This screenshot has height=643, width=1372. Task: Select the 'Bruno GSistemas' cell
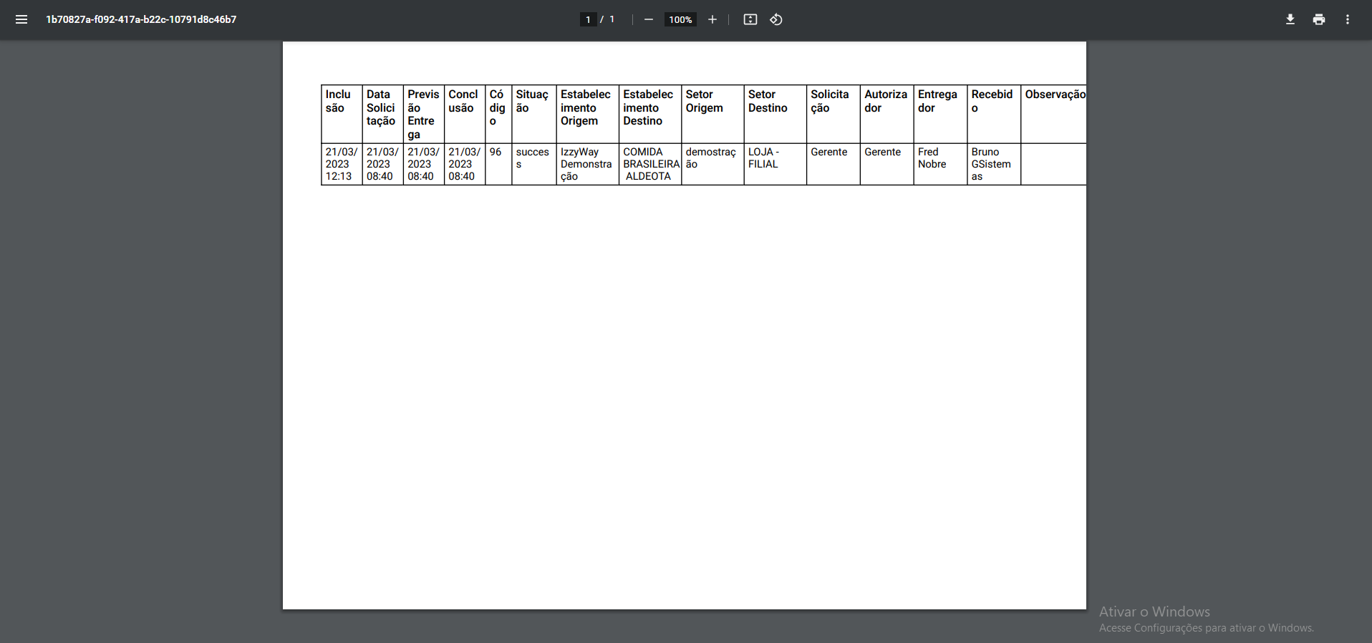994,164
